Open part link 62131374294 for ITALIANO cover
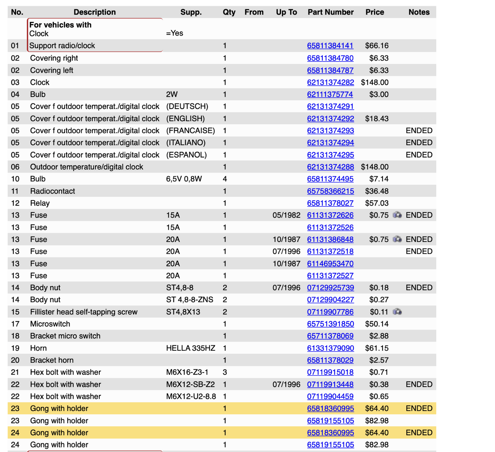 point(331,143)
